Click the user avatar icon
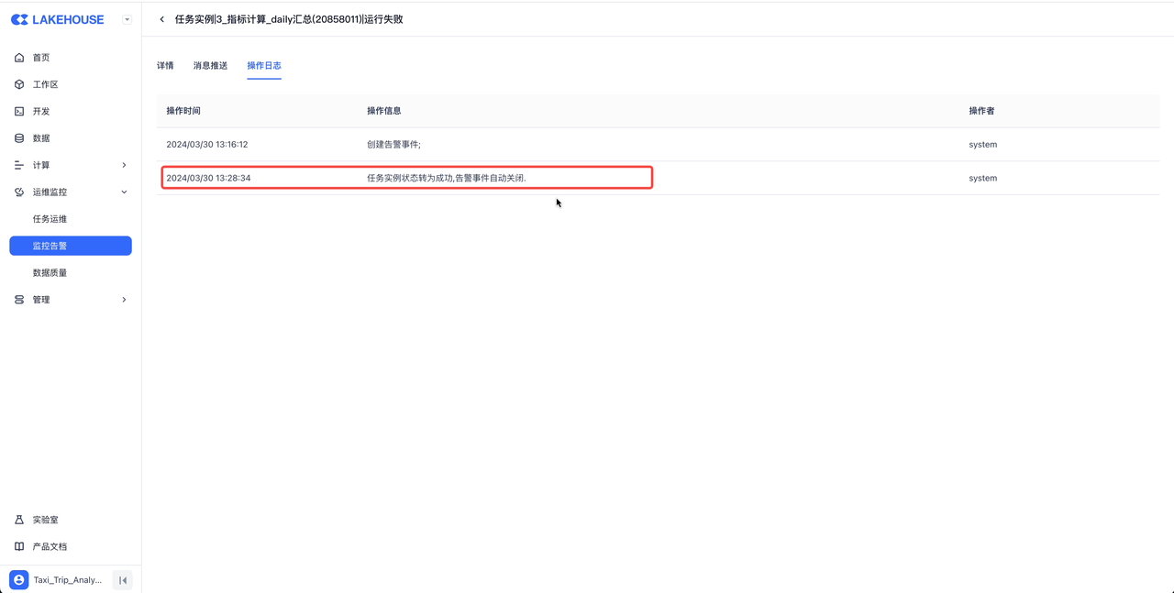 pos(19,580)
